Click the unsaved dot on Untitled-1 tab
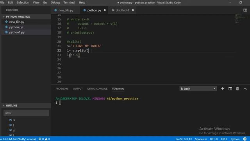 pyautogui.click(x=133, y=10)
